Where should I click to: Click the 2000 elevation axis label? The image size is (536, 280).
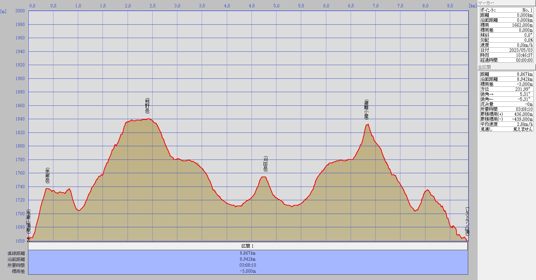20,11
